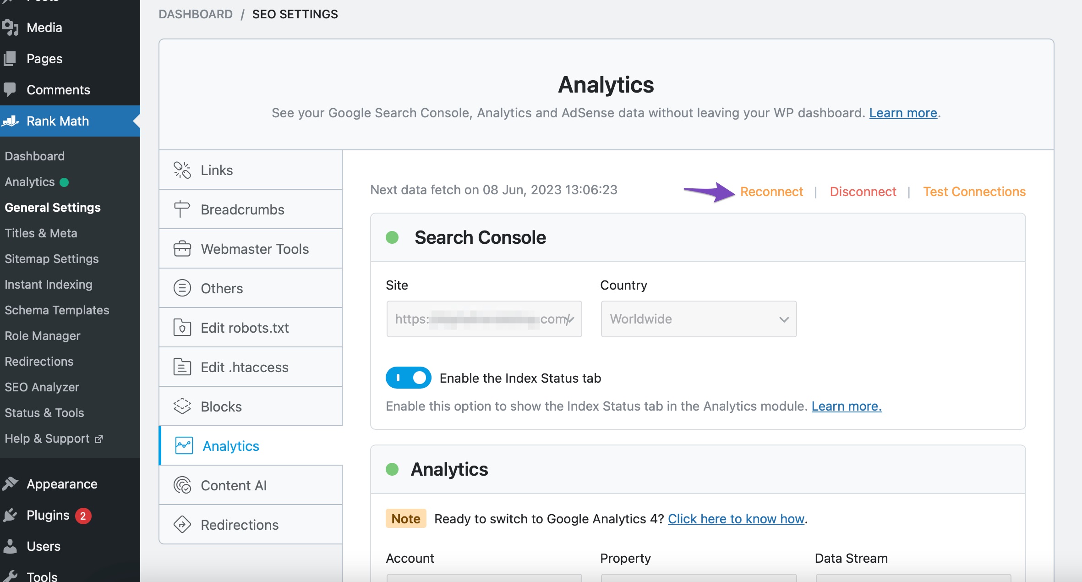Image resolution: width=1082 pixels, height=582 pixels.
Task: Click the Links icon in settings menu
Action: (x=182, y=170)
